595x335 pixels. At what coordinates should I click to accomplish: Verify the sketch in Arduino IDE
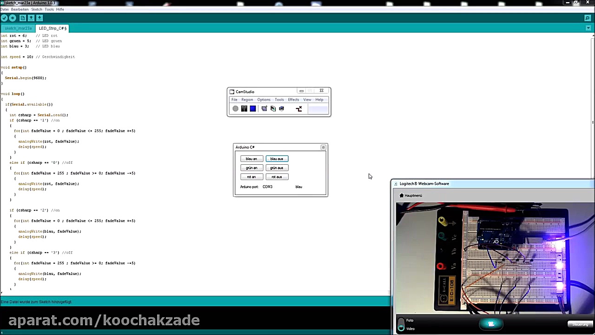(4, 18)
